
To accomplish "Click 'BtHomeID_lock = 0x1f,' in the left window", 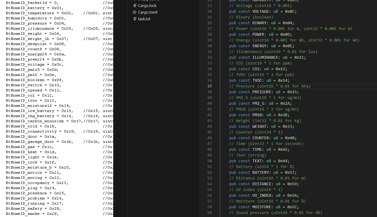I will click(x=31, y=162).
